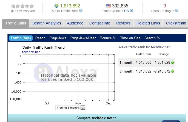Click the US link in Traffic Rank in US

pos(126,11)
